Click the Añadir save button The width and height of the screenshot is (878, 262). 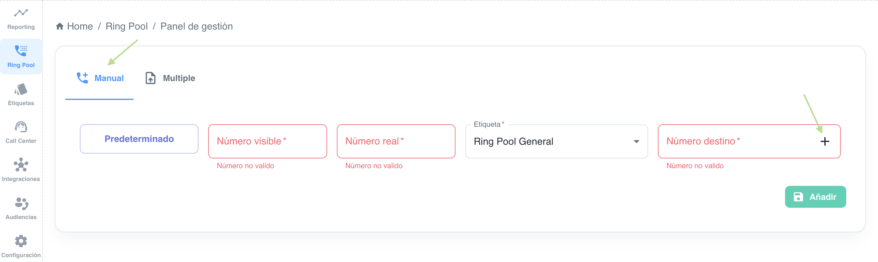(815, 197)
